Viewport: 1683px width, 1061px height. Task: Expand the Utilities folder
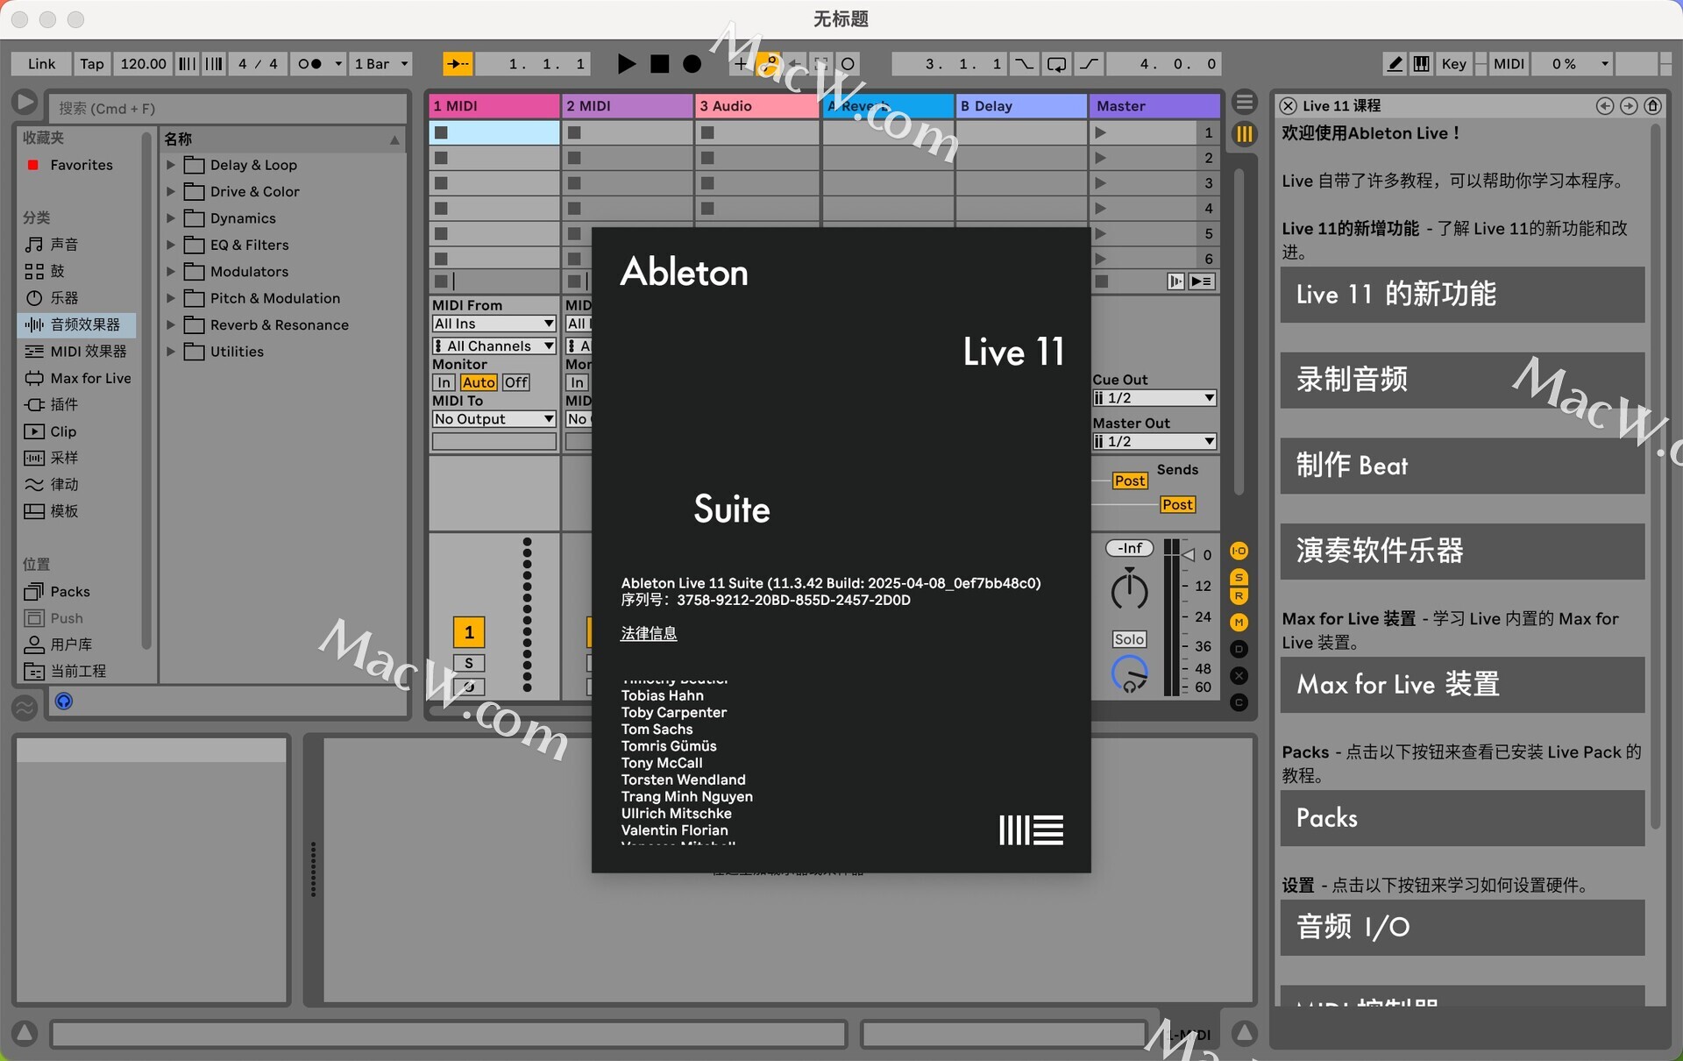click(x=171, y=352)
